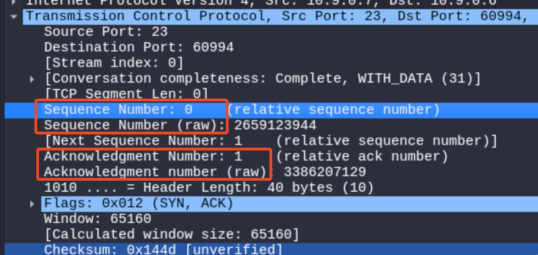Click the Conversation completeness text row

click(263, 79)
